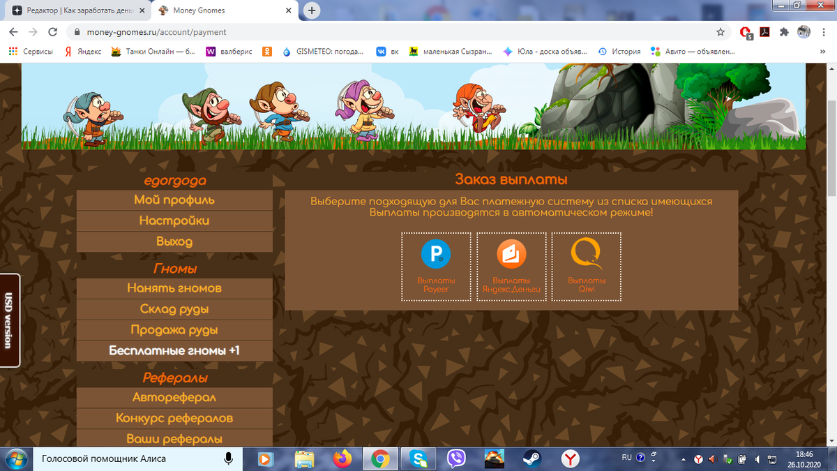Open Steam from the taskbar
Viewport: 837px width, 471px height.
click(532, 459)
